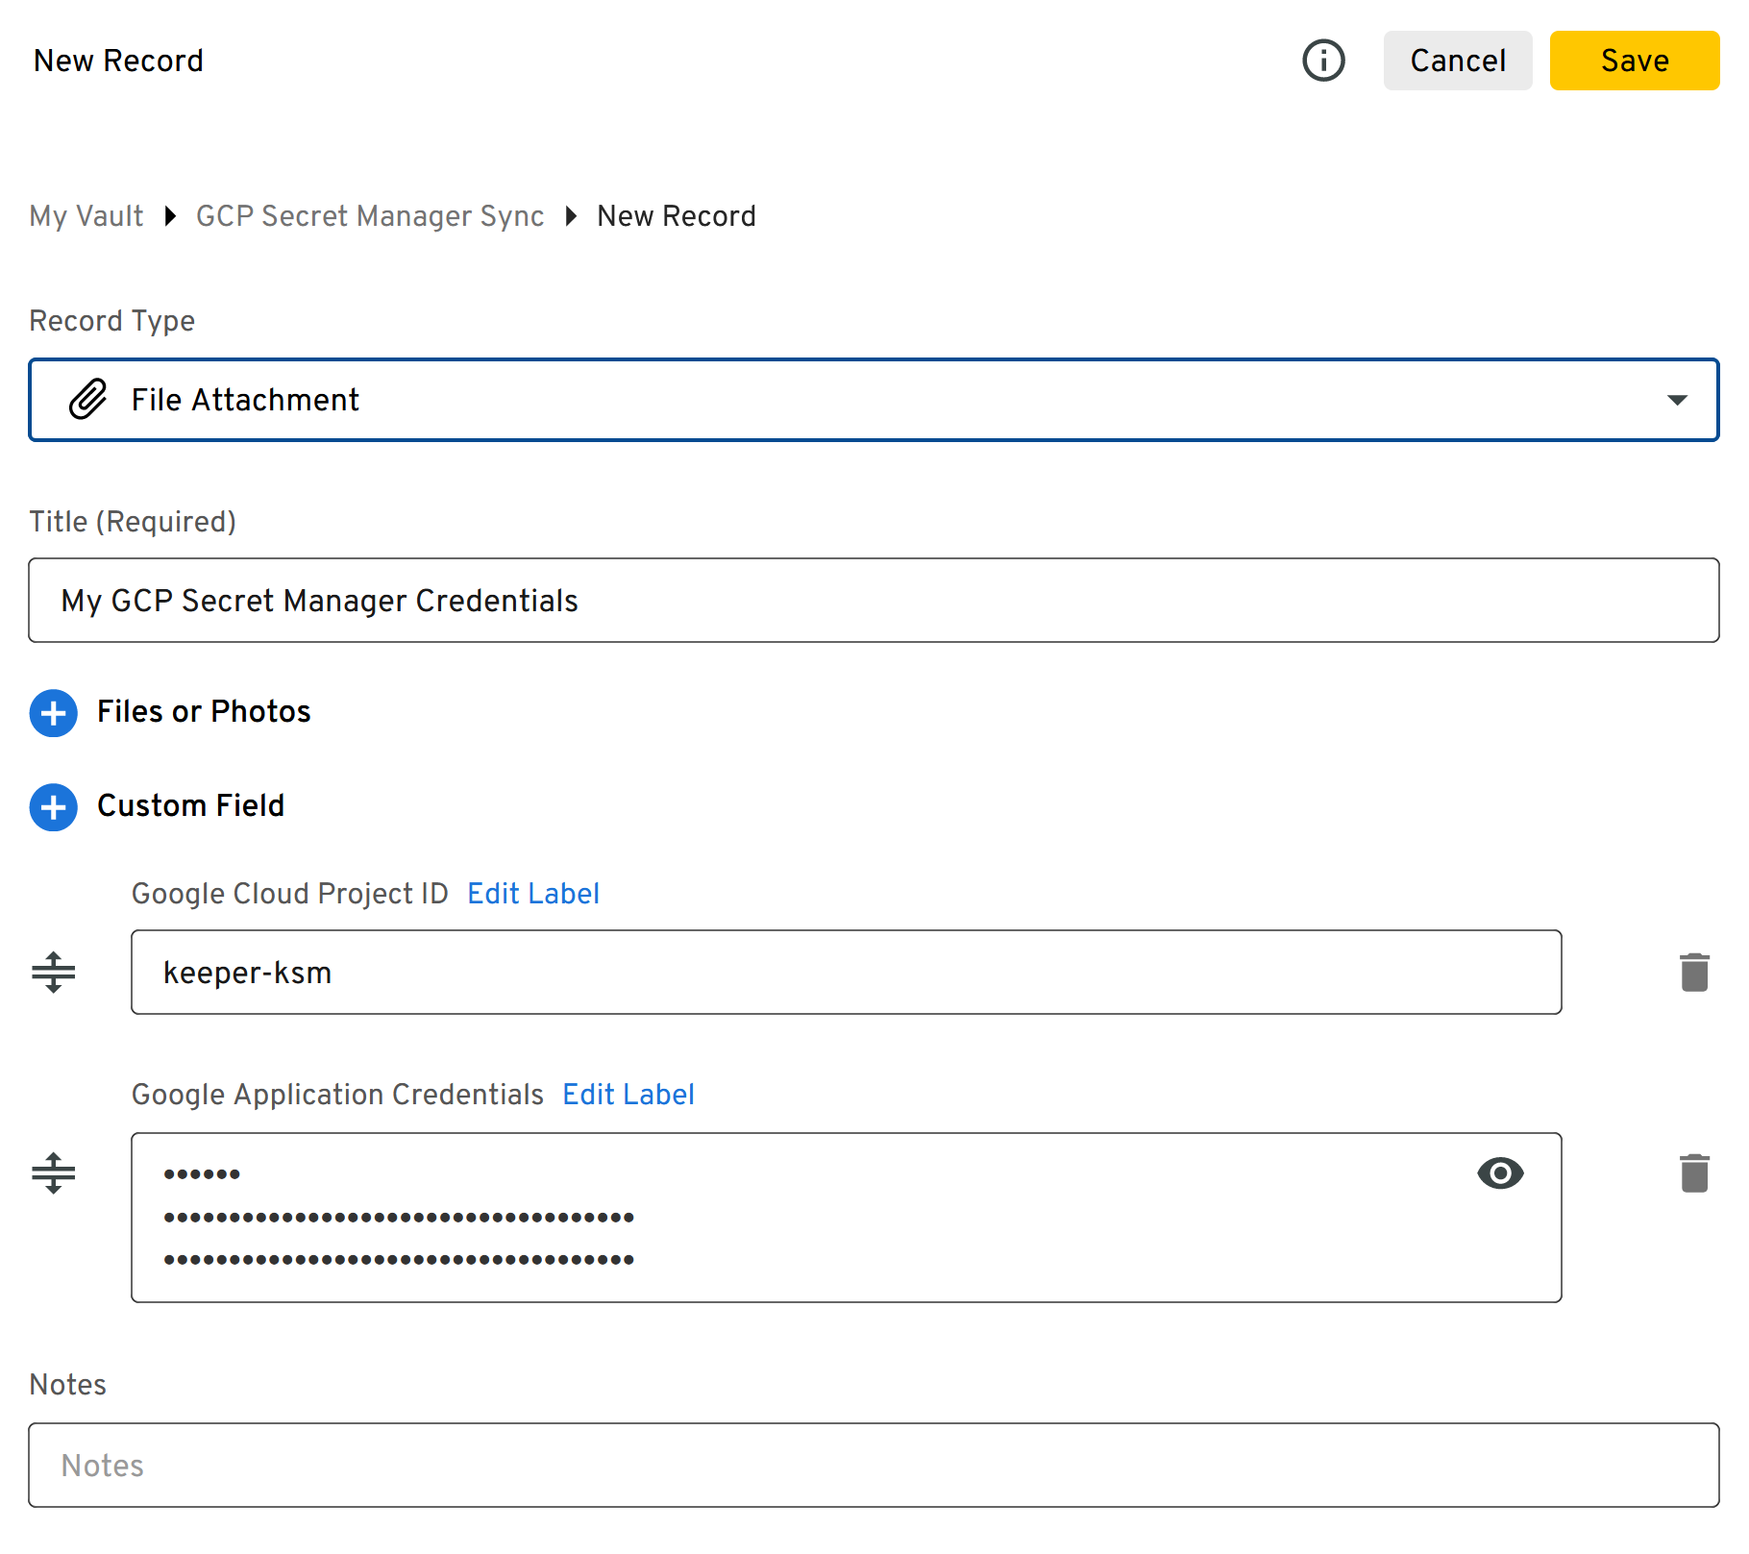The image size is (1749, 1554).
Task: Expand the File Attachment type selector
Action: click(x=1678, y=400)
